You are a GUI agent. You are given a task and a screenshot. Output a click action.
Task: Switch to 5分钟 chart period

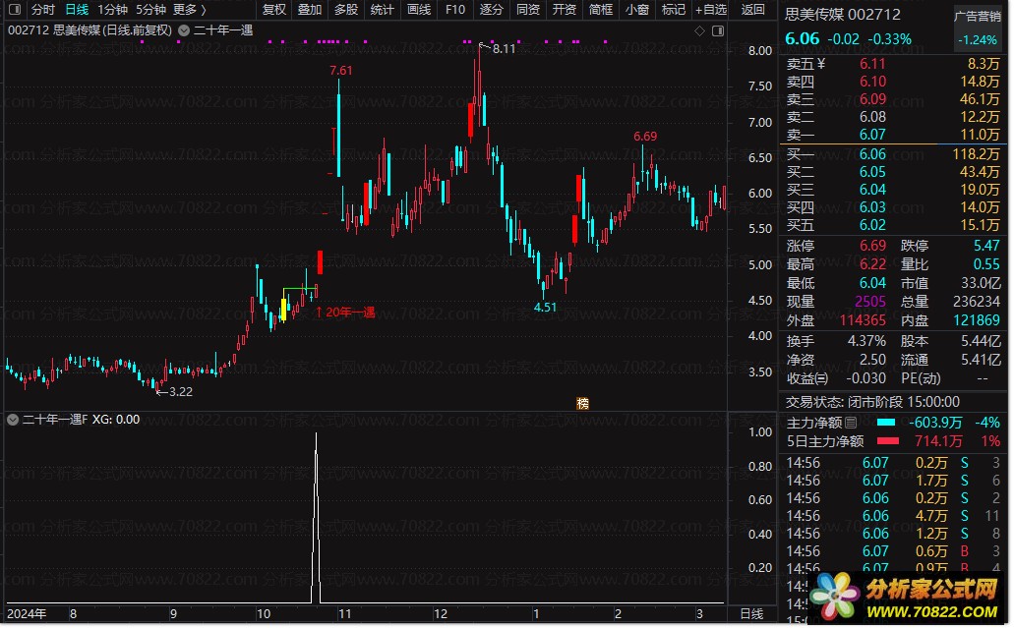pyautogui.click(x=150, y=10)
